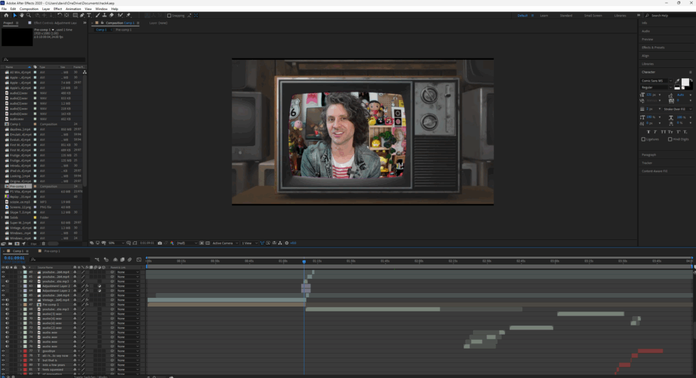Select the Pen tool

82,15
